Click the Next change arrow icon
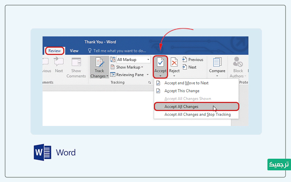The image size is (291, 182). (184, 67)
